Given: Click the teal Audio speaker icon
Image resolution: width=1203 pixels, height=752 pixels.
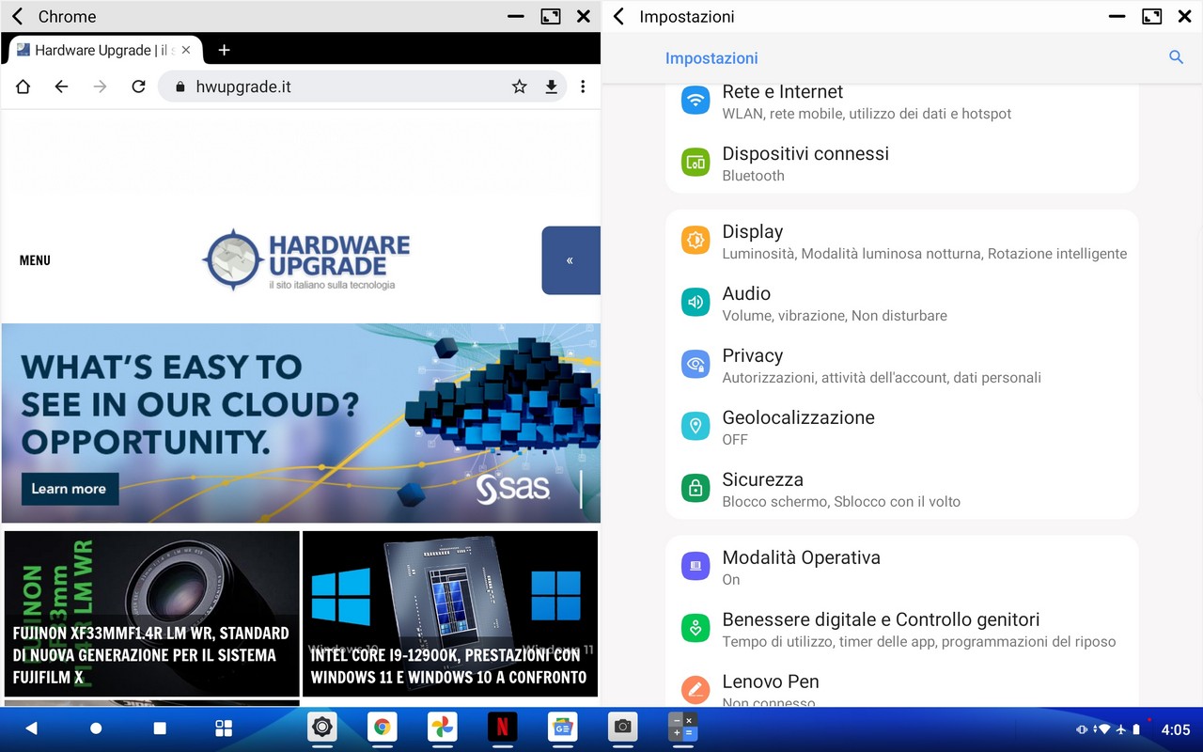Looking at the screenshot, I should 695,302.
